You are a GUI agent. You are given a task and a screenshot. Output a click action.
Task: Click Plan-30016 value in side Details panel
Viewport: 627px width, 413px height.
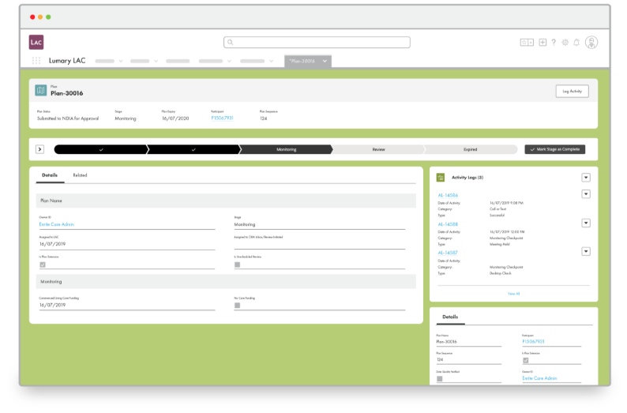tap(446, 341)
